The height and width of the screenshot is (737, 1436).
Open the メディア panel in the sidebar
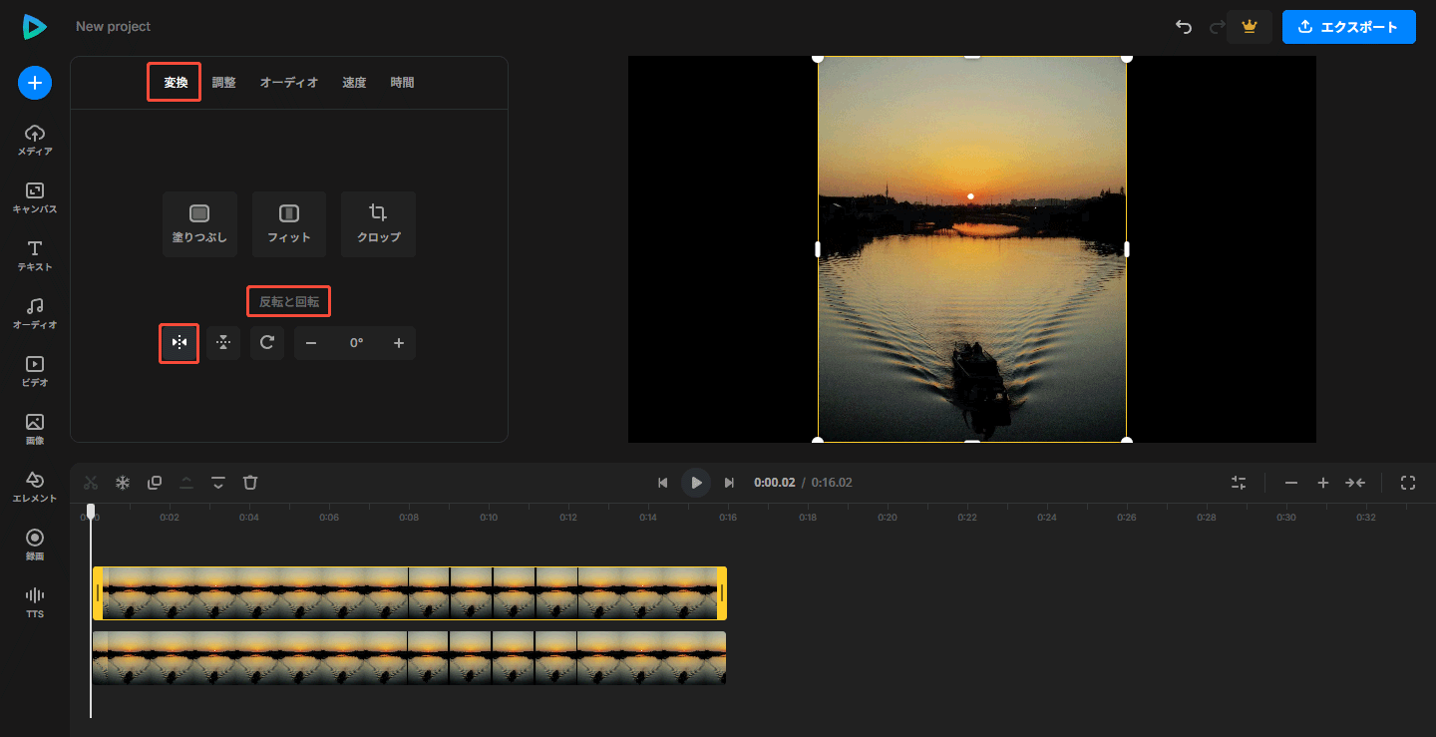[35, 141]
